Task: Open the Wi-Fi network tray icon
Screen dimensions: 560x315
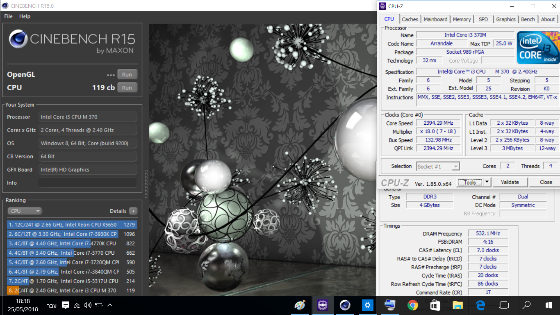Action: point(77,305)
